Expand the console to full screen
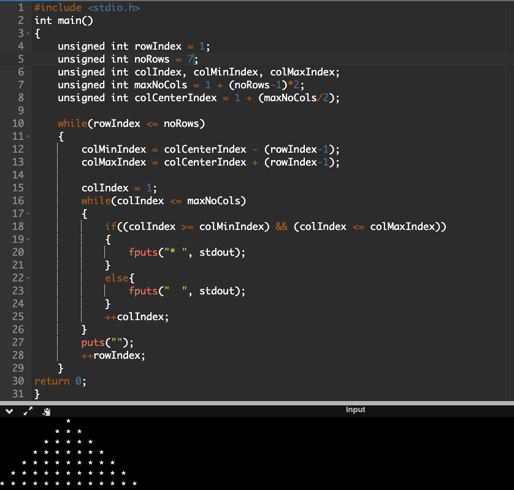This screenshot has width=514, height=490. pos(28,411)
